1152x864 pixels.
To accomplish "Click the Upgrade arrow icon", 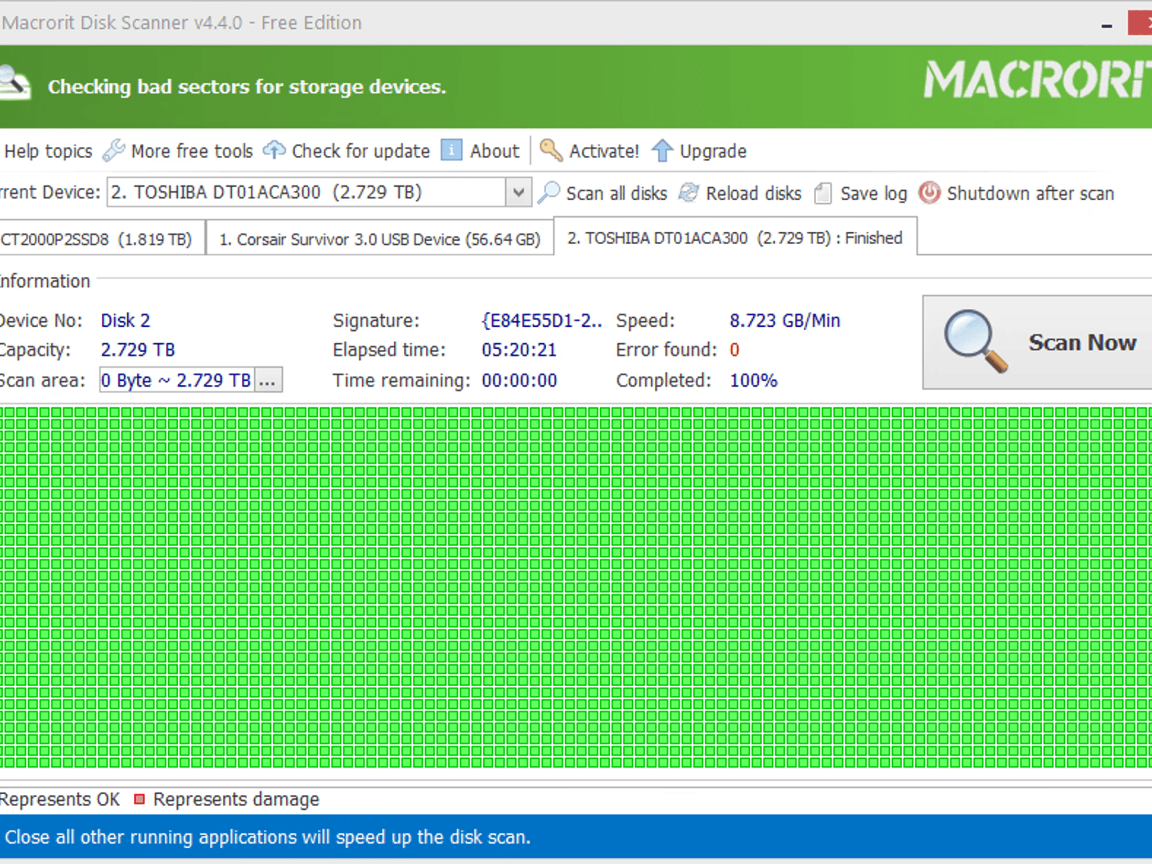I will click(663, 150).
